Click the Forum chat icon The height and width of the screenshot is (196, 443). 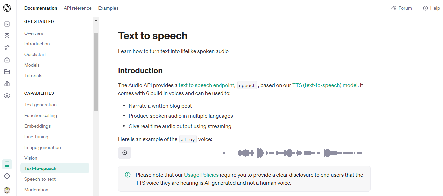[x=394, y=8]
